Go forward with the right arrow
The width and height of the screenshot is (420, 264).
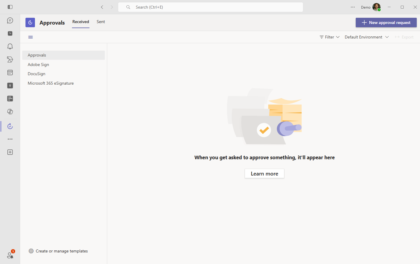(112, 7)
